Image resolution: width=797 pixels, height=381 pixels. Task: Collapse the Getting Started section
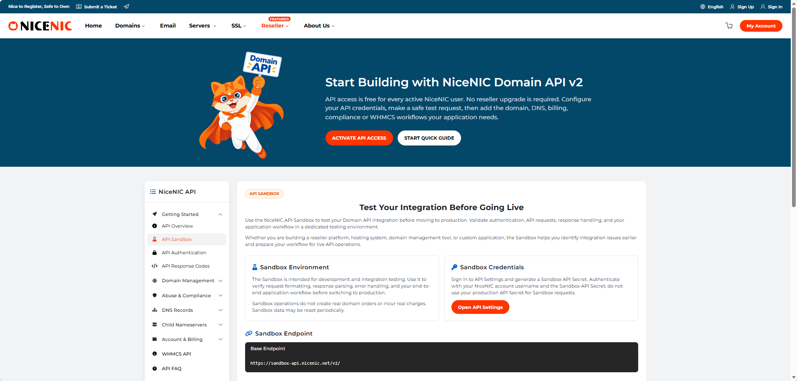[220, 214]
